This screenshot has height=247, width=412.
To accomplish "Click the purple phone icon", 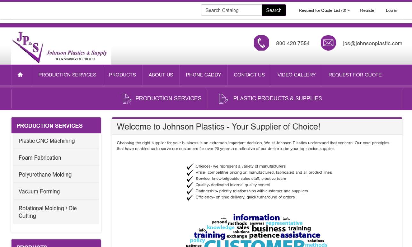I will click(261, 43).
